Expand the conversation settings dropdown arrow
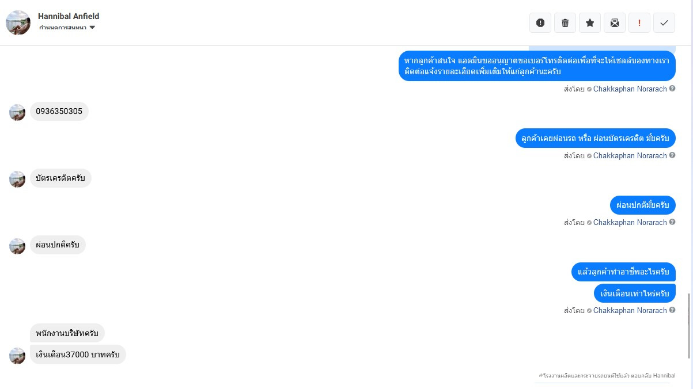The image size is (693, 389). point(92,28)
